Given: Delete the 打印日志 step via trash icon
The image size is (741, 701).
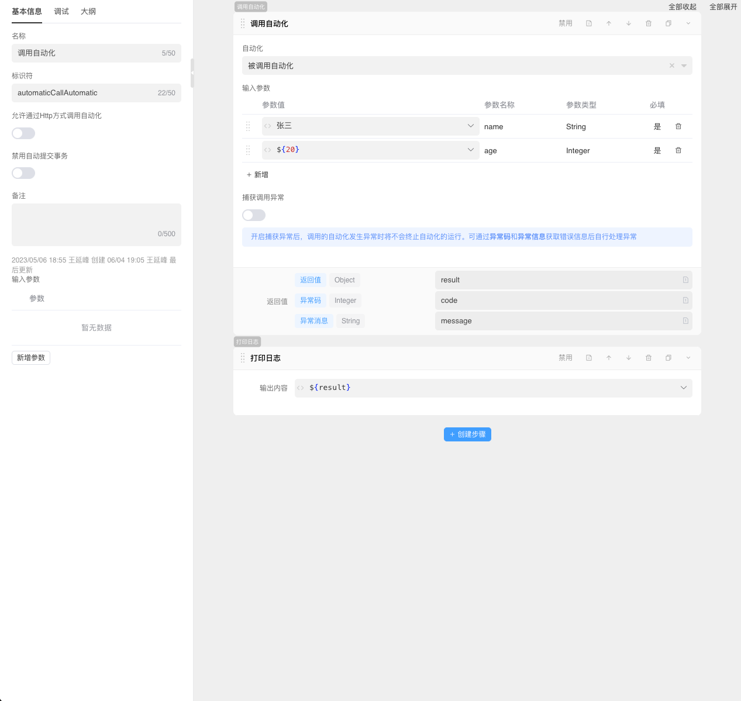Looking at the screenshot, I should [649, 358].
